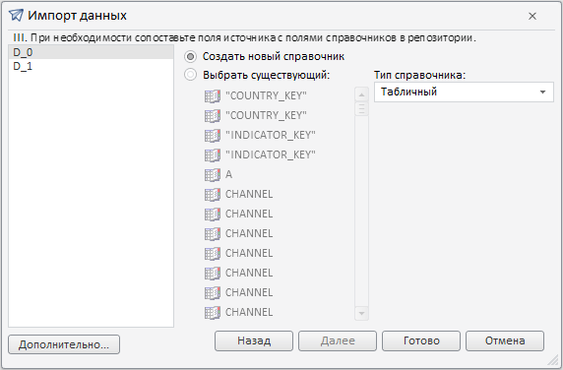Click the "Назад" button
Screen dimensions: 563x370
point(254,340)
